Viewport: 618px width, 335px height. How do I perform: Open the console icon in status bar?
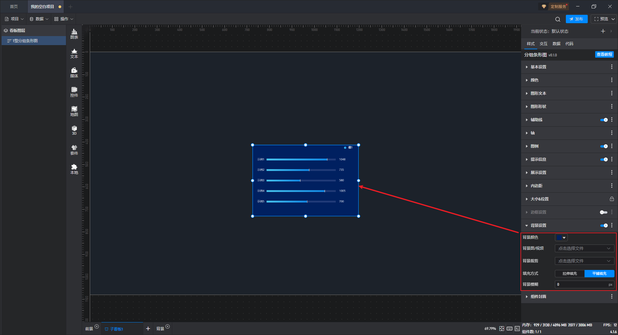(x=517, y=329)
